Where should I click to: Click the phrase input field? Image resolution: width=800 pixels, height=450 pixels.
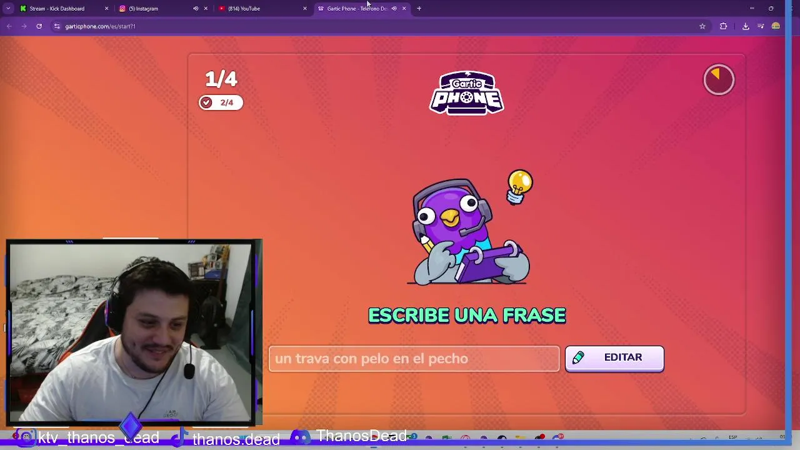(x=414, y=359)
